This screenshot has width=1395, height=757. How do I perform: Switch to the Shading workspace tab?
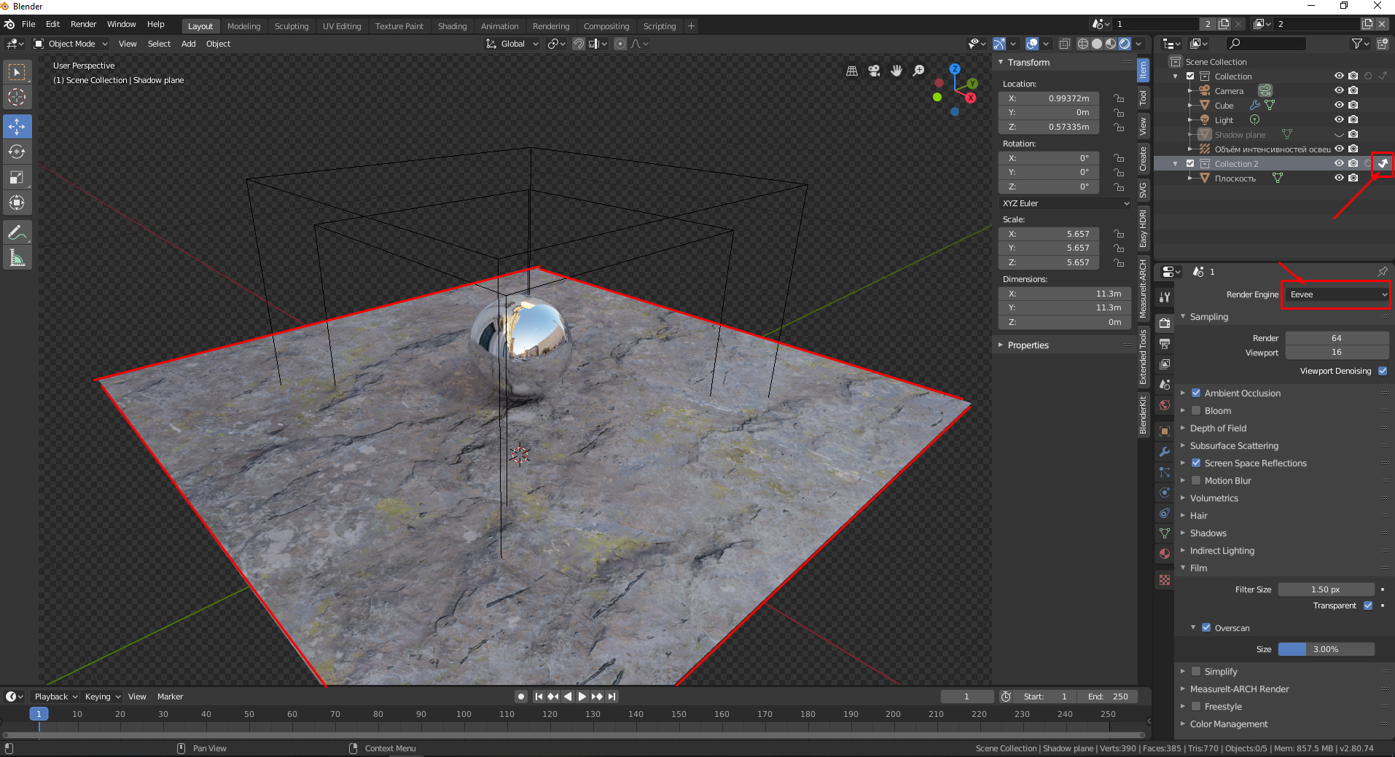452,26
